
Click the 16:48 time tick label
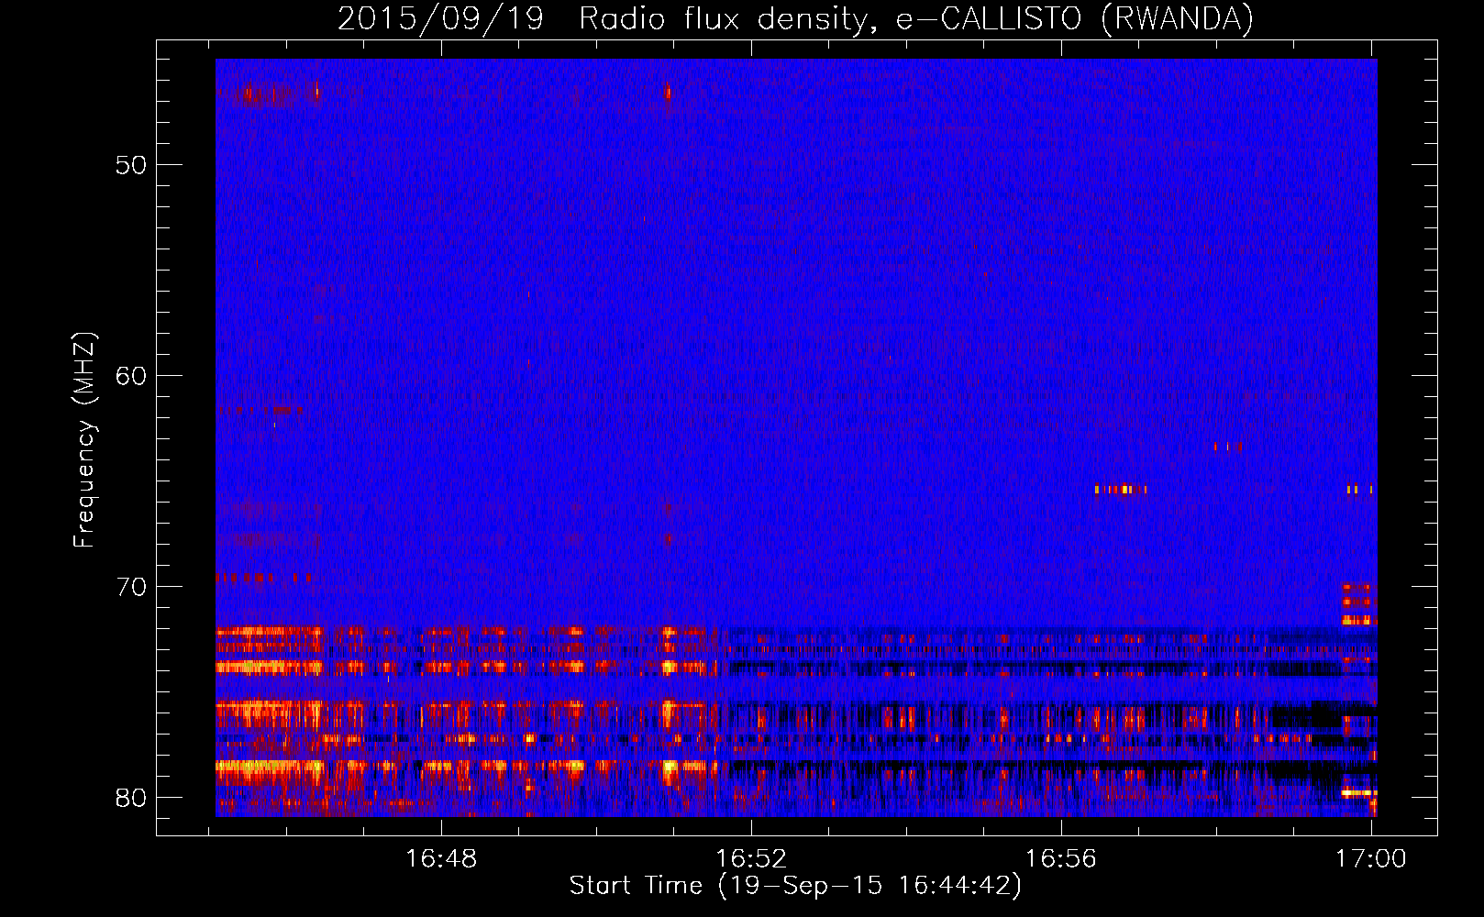coord(441,859)
